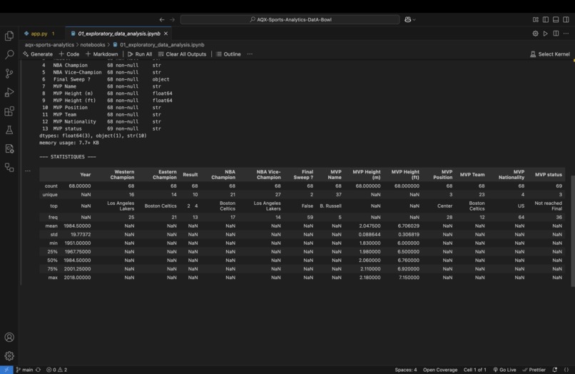The height and width of the screenshot is (374, 575).
Task: Add a Markdown cell
Action: tap(101, 54)
